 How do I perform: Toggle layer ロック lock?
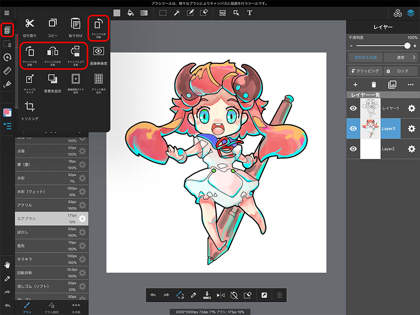pos(400,71)
